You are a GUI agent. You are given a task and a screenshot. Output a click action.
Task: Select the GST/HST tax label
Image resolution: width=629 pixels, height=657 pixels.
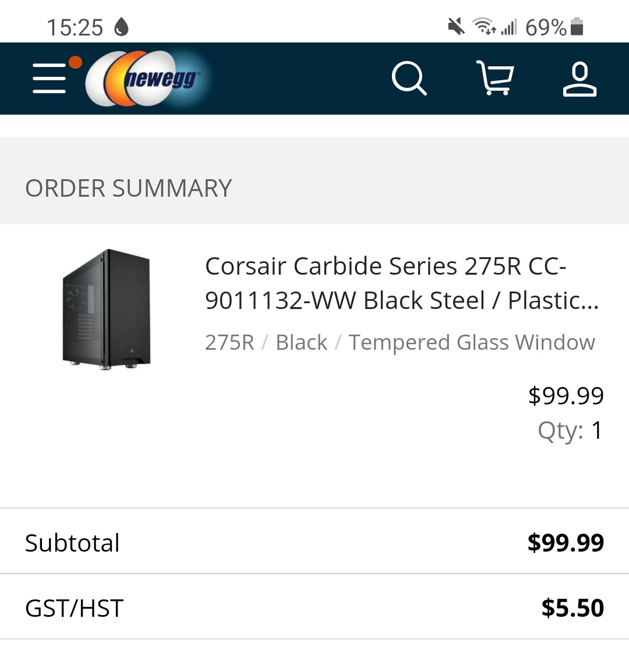(74, 608)
